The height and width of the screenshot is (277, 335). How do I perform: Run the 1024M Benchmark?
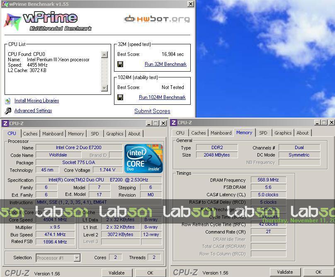(163, 97)
